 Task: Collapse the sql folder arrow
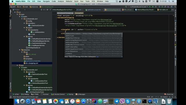22,52
